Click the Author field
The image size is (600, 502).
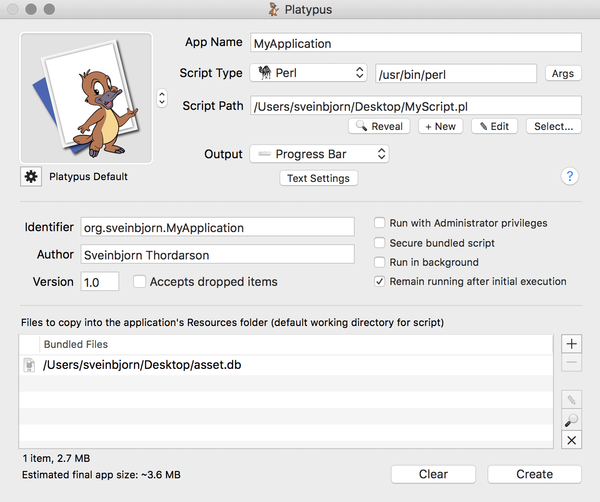pos(217,254)
